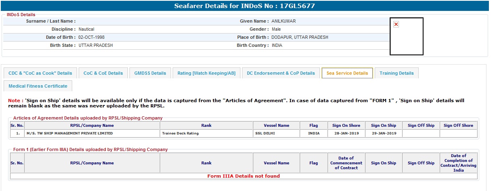Open the GMDSS Details tab
This screenshot has width=501, height=191.
(150, 73)
